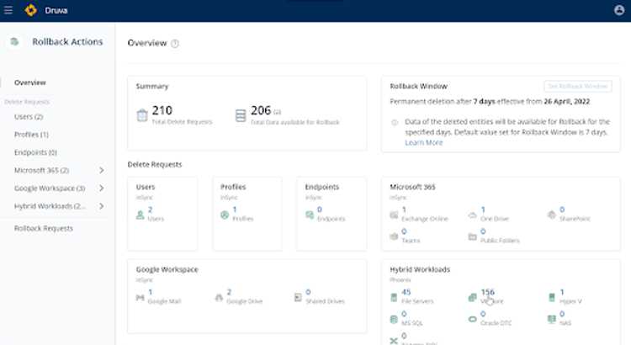Viewport: 631px width, 345px height.
Task: Open the user account avatar menu
Action: pos(619,10)
